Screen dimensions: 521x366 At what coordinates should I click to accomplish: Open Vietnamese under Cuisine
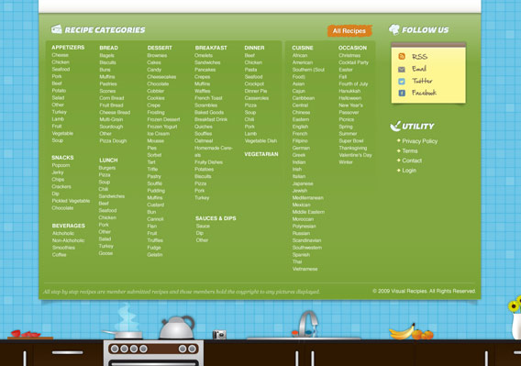(305, 269)
